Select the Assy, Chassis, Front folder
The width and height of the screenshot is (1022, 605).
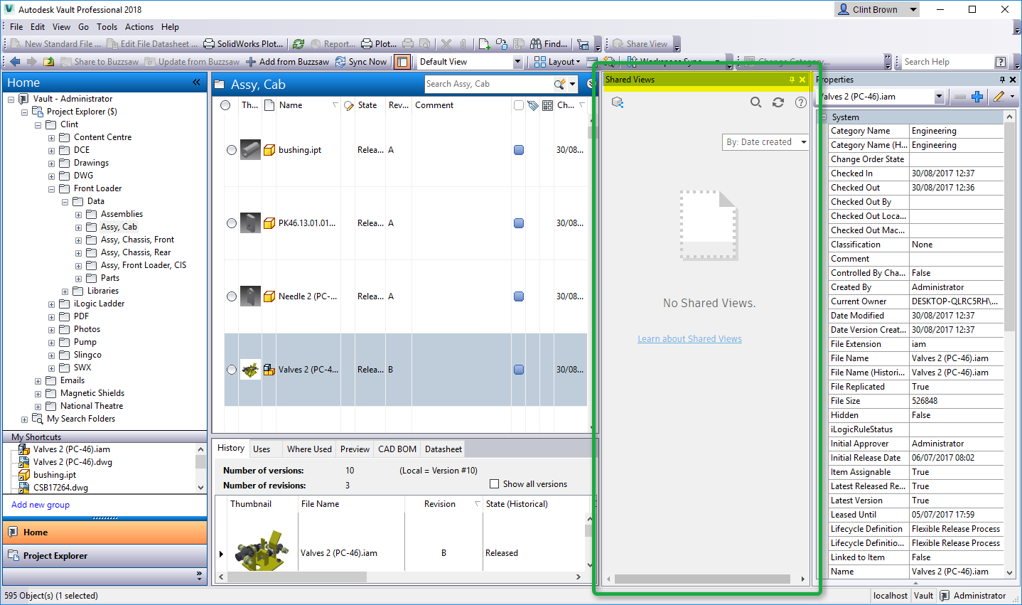pyautogui.click(x=137, y=240)
